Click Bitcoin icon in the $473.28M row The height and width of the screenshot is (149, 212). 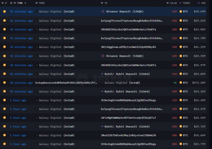4,83
